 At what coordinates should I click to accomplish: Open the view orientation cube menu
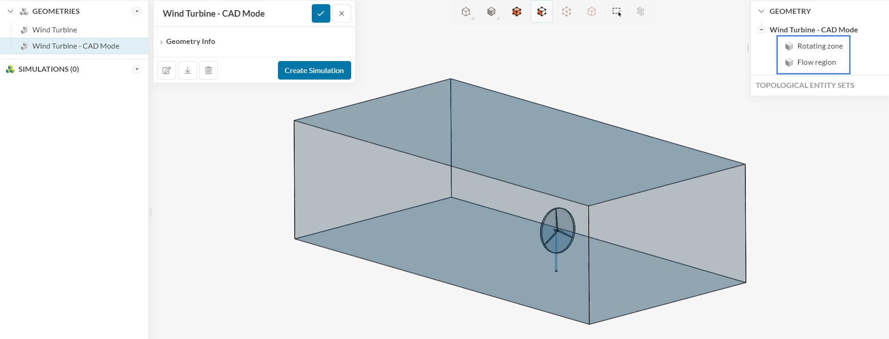[x=466, y=12]
